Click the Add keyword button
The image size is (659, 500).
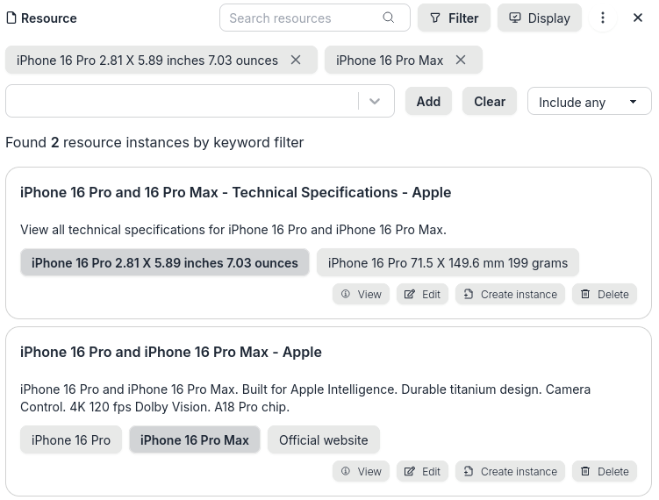(x=428, y=101)
